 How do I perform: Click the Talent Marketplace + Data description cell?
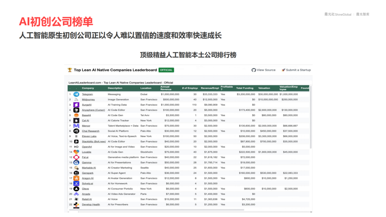pos(123,126)
